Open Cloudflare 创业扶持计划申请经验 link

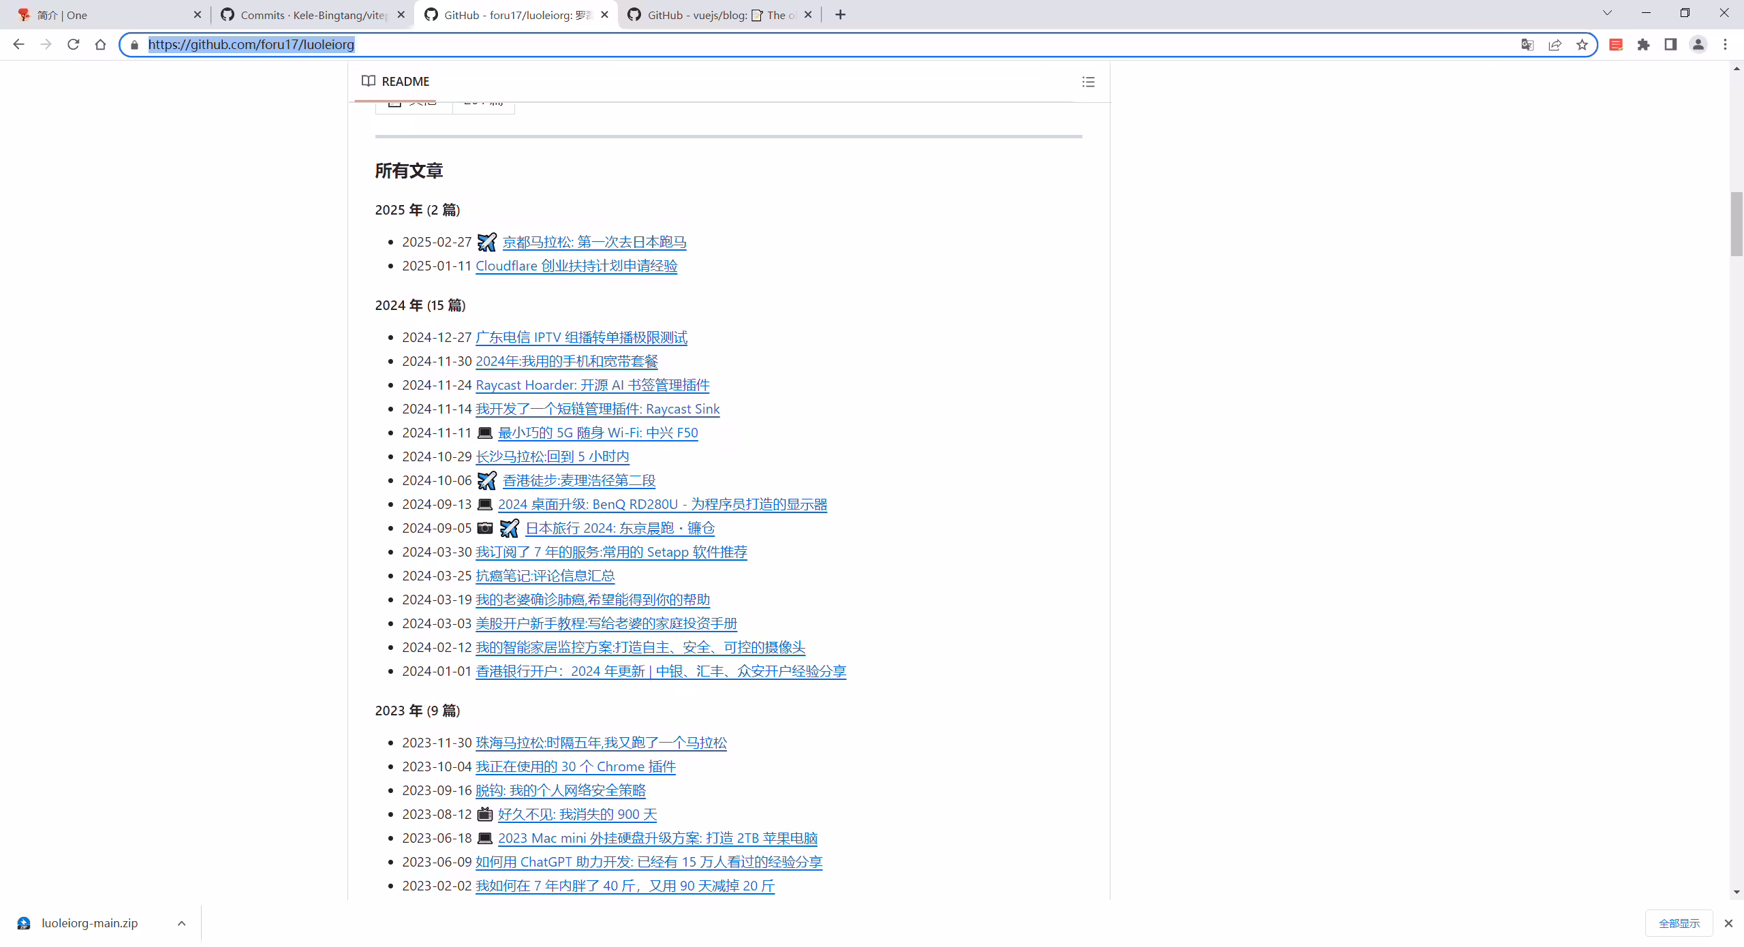pos(576,266)
